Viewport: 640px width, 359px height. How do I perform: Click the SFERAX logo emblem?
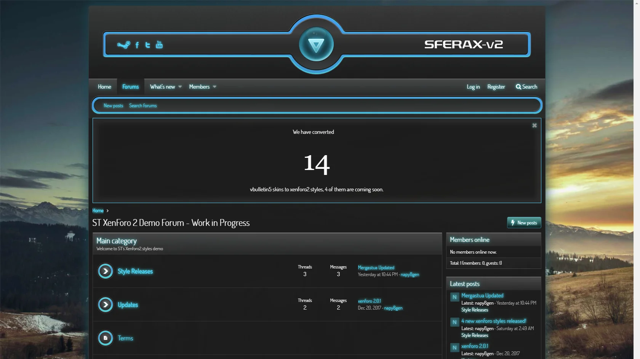[x=316, y=44]
